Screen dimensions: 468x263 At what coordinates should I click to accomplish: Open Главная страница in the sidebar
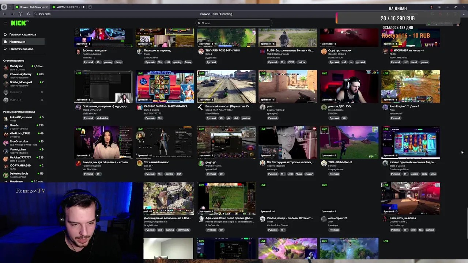[22, 34]
